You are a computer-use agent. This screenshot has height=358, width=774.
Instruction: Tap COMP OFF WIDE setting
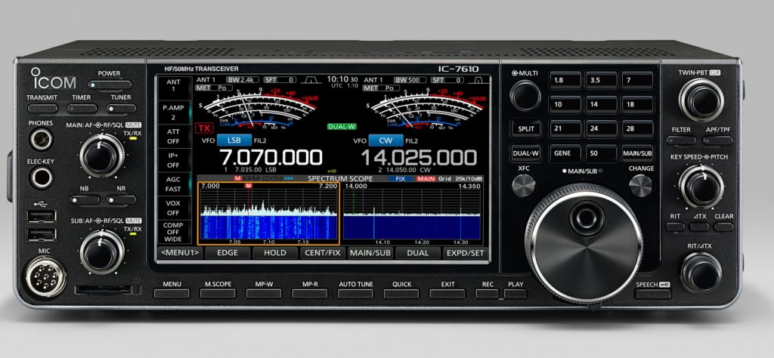coord(173,233)
